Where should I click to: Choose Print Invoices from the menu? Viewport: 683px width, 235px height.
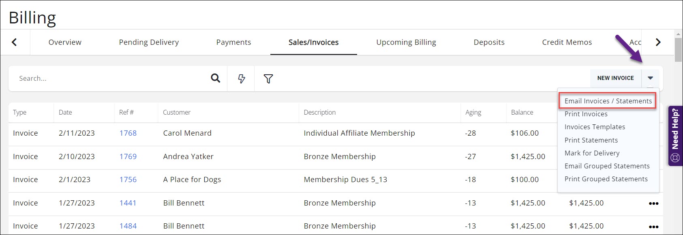586,114
